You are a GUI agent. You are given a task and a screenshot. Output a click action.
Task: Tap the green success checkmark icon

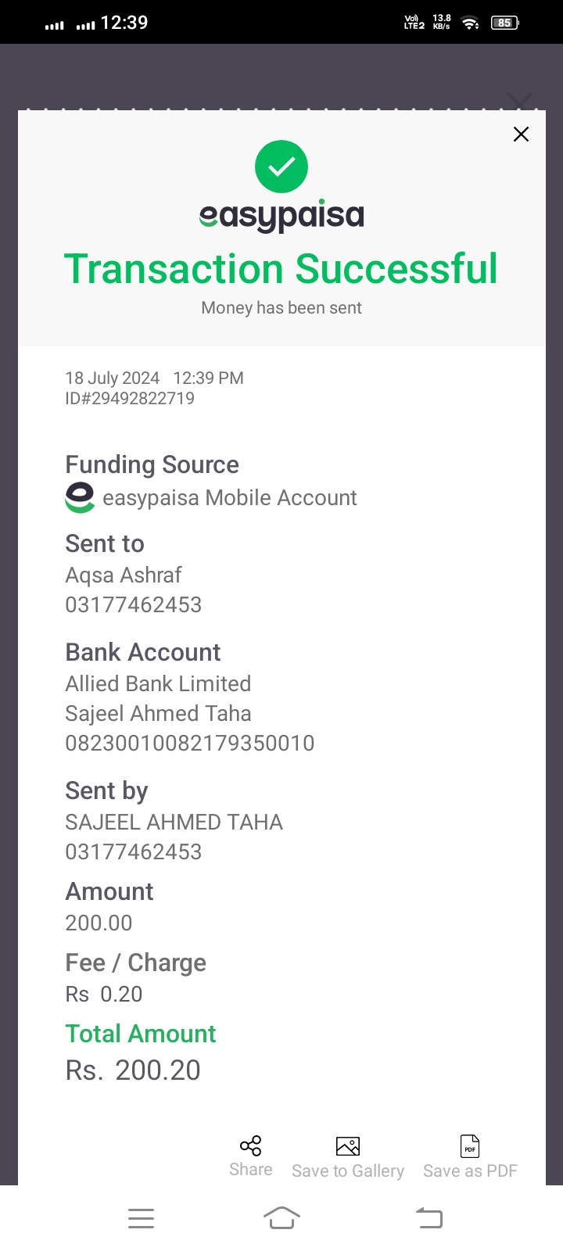281,167
